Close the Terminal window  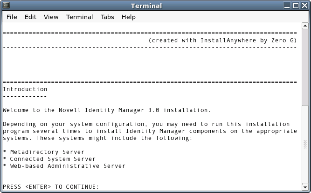304,6
